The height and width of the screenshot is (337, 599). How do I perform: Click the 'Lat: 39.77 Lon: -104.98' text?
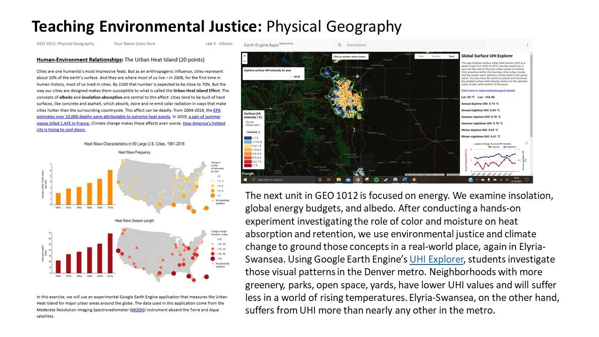click(478, 97)
